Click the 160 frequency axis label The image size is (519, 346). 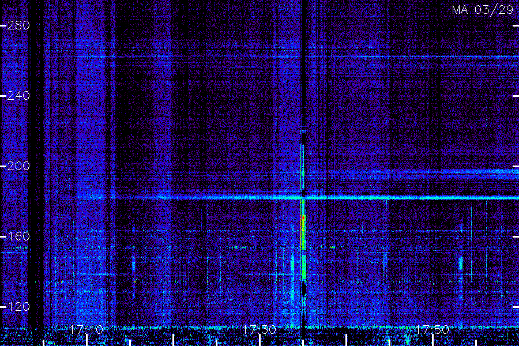(x=18, y=236)
